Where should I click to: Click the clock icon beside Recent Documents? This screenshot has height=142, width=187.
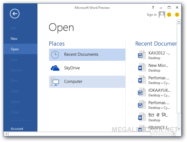(55, 55)
